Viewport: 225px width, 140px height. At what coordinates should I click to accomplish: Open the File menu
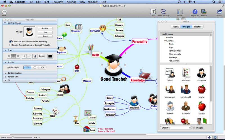(x=31, y=2)
